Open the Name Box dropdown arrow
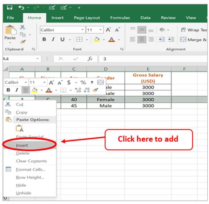This screenshot has height=204, width=209. pos(37,59)
